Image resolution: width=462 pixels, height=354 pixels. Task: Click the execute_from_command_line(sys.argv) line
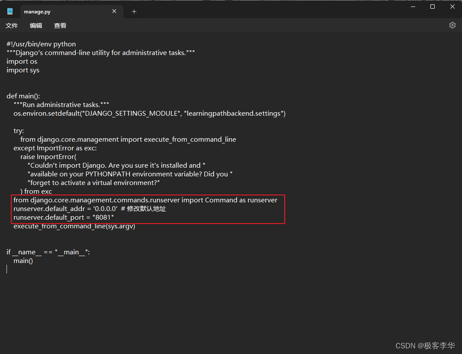[x=74, y=226]
